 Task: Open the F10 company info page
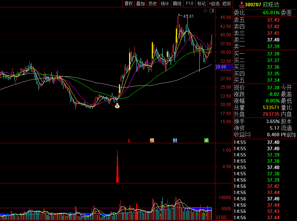[190, 3]
